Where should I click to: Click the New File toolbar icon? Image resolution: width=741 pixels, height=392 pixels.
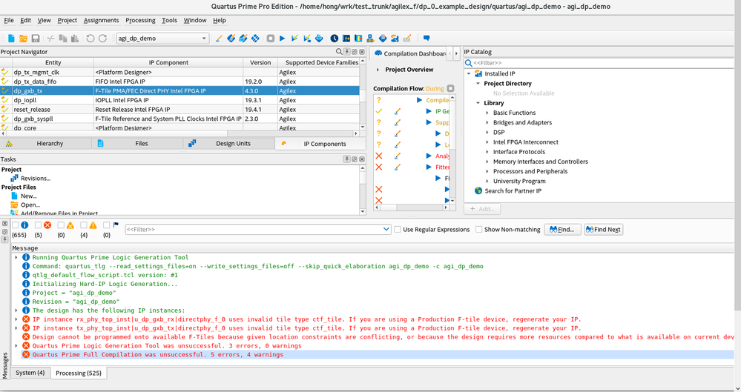pos(11,39)
